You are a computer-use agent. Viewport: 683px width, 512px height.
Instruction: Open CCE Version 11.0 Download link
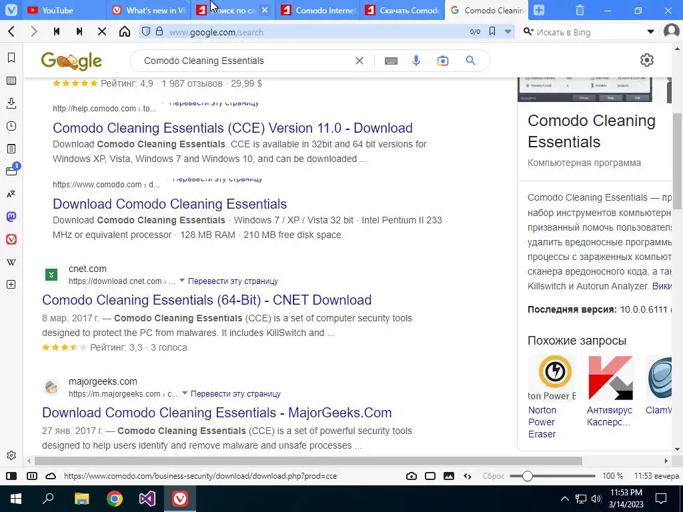233,127
